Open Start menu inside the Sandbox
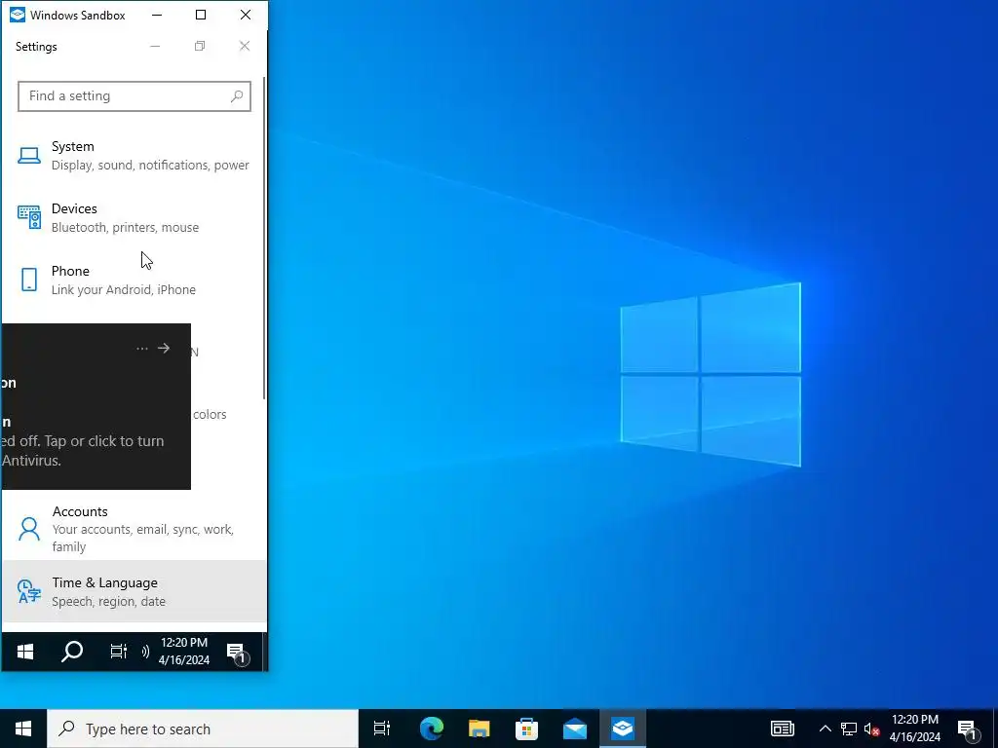This screenshot has width=998, height=748. click(24, 652)
